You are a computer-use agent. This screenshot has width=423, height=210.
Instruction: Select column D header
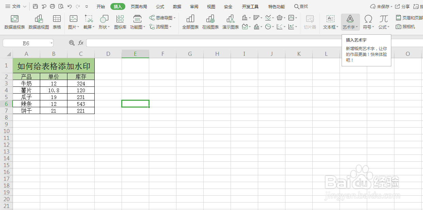(108, 54)
